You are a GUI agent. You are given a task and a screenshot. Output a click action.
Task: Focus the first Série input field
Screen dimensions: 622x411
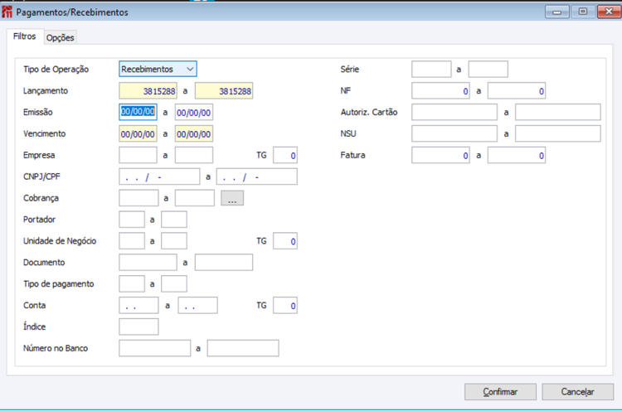point(431,69)
